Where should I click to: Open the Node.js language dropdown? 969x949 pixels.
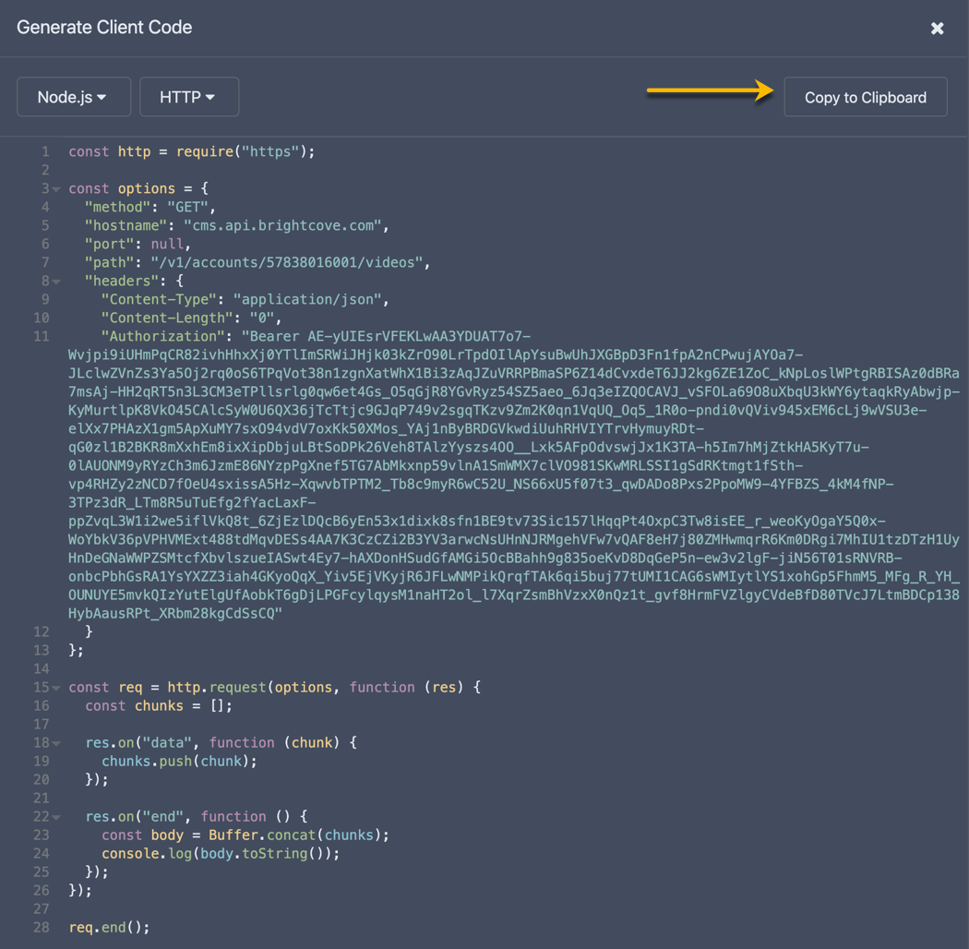click(x=74, y=97)
